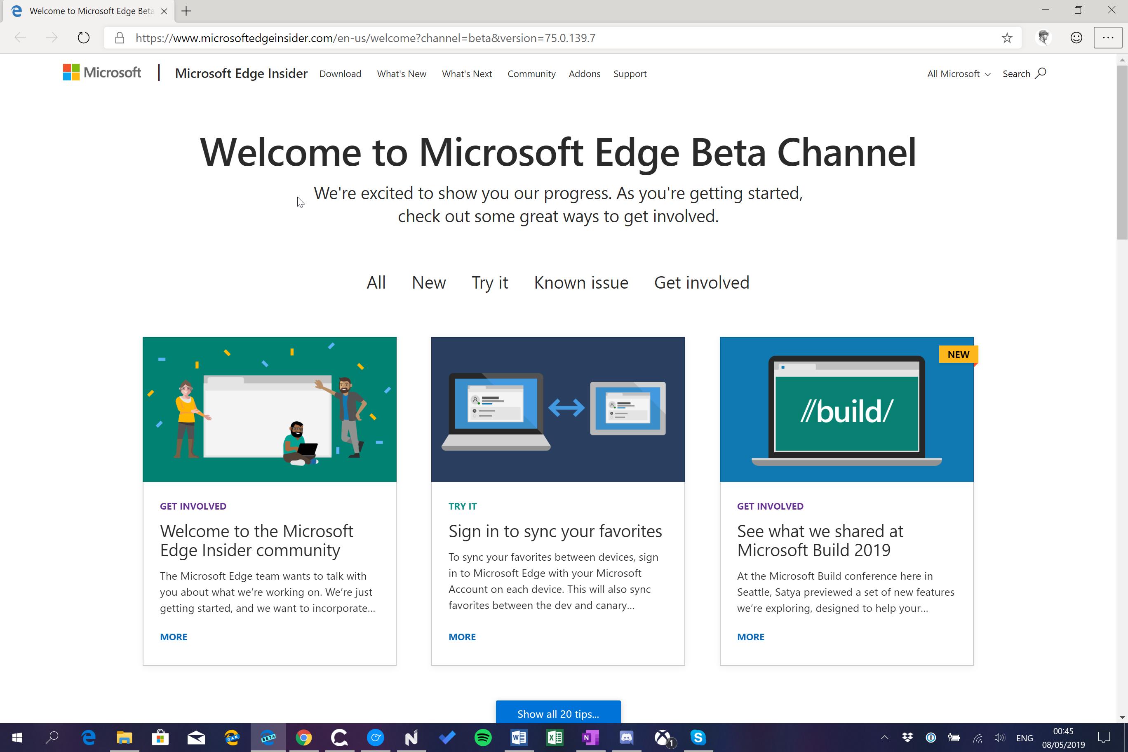Click Microsoft Edge Insider site title
The image size is (1128, 752).
241,73
